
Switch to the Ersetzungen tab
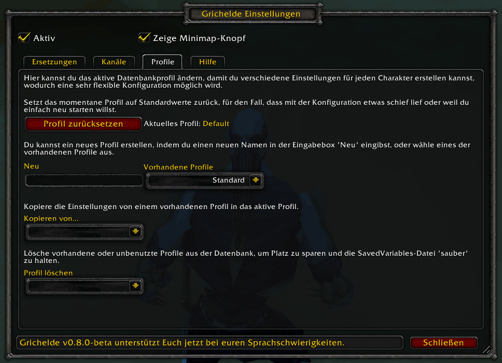(54, 62)
